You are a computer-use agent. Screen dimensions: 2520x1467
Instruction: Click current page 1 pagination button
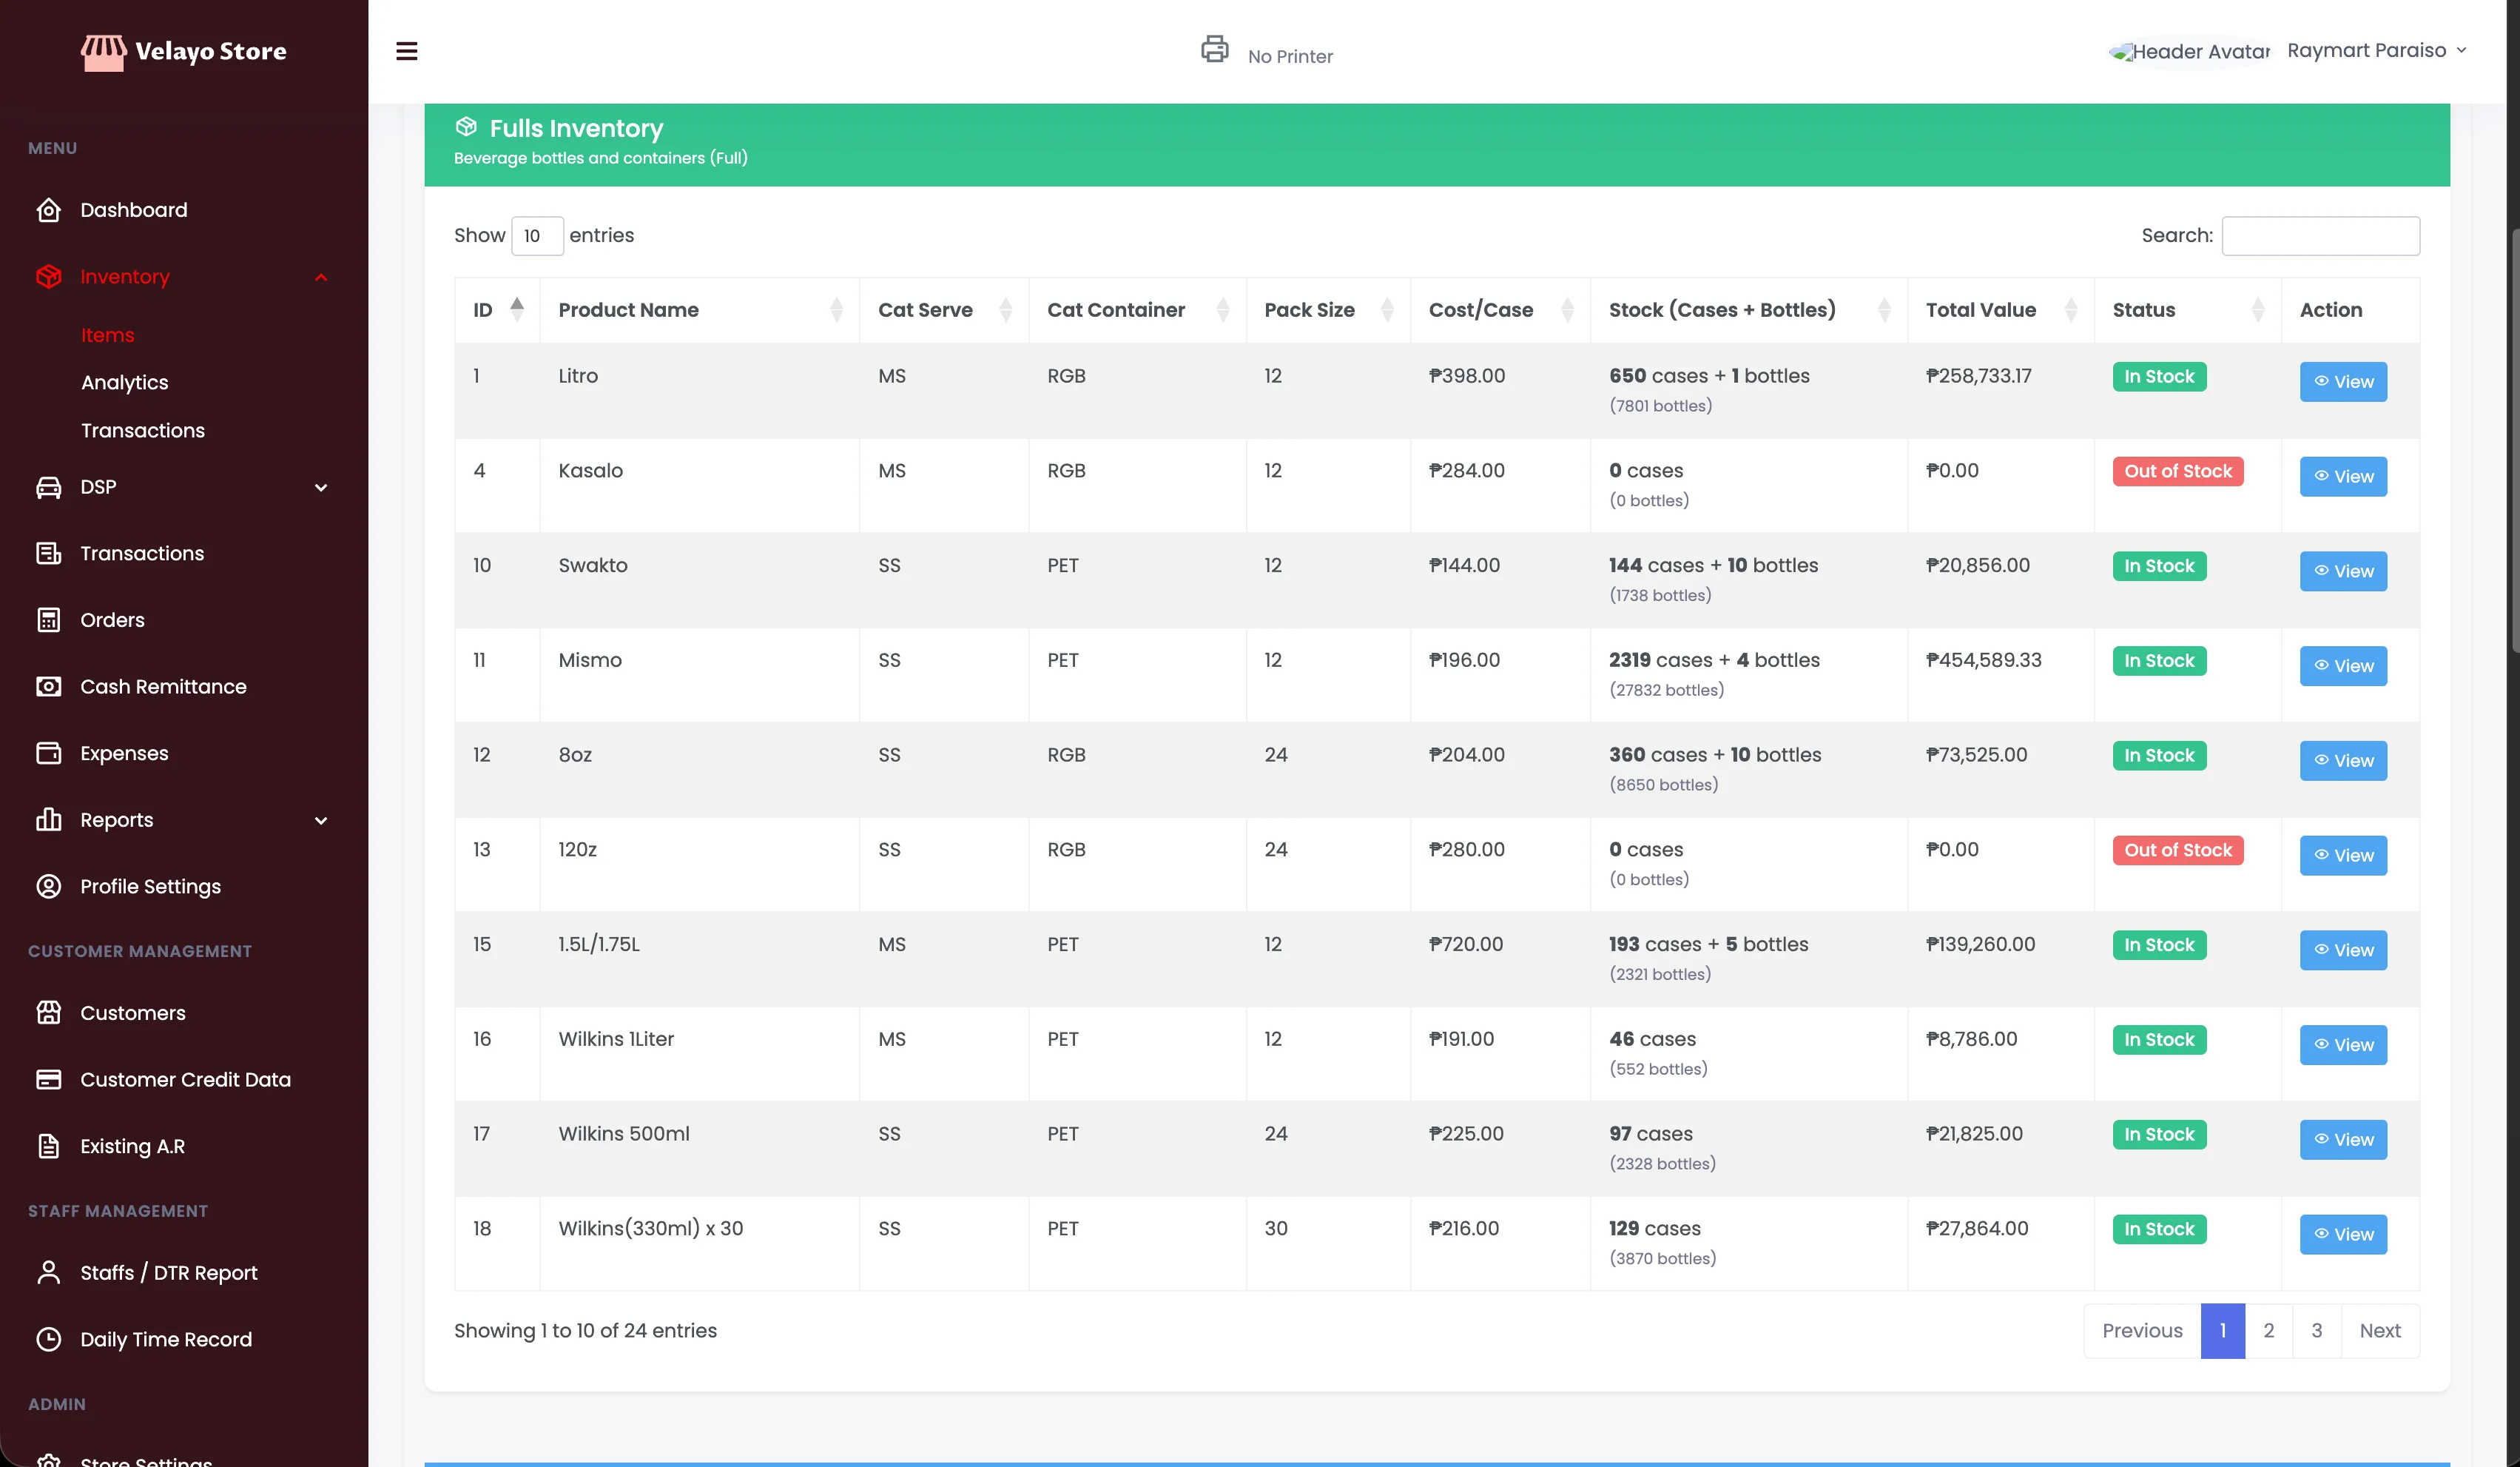click(x=2222, y=1331)
